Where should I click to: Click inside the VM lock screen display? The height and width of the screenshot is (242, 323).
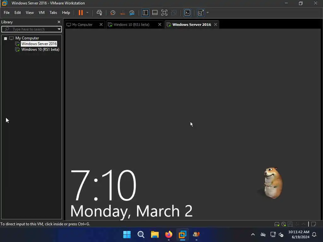(x=193, y=124)
